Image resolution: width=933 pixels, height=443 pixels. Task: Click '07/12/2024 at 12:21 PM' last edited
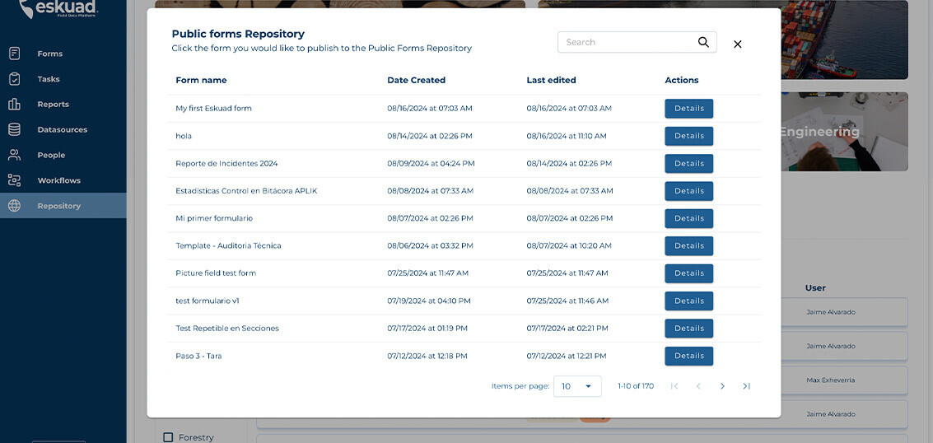click(x=567, y=357)
